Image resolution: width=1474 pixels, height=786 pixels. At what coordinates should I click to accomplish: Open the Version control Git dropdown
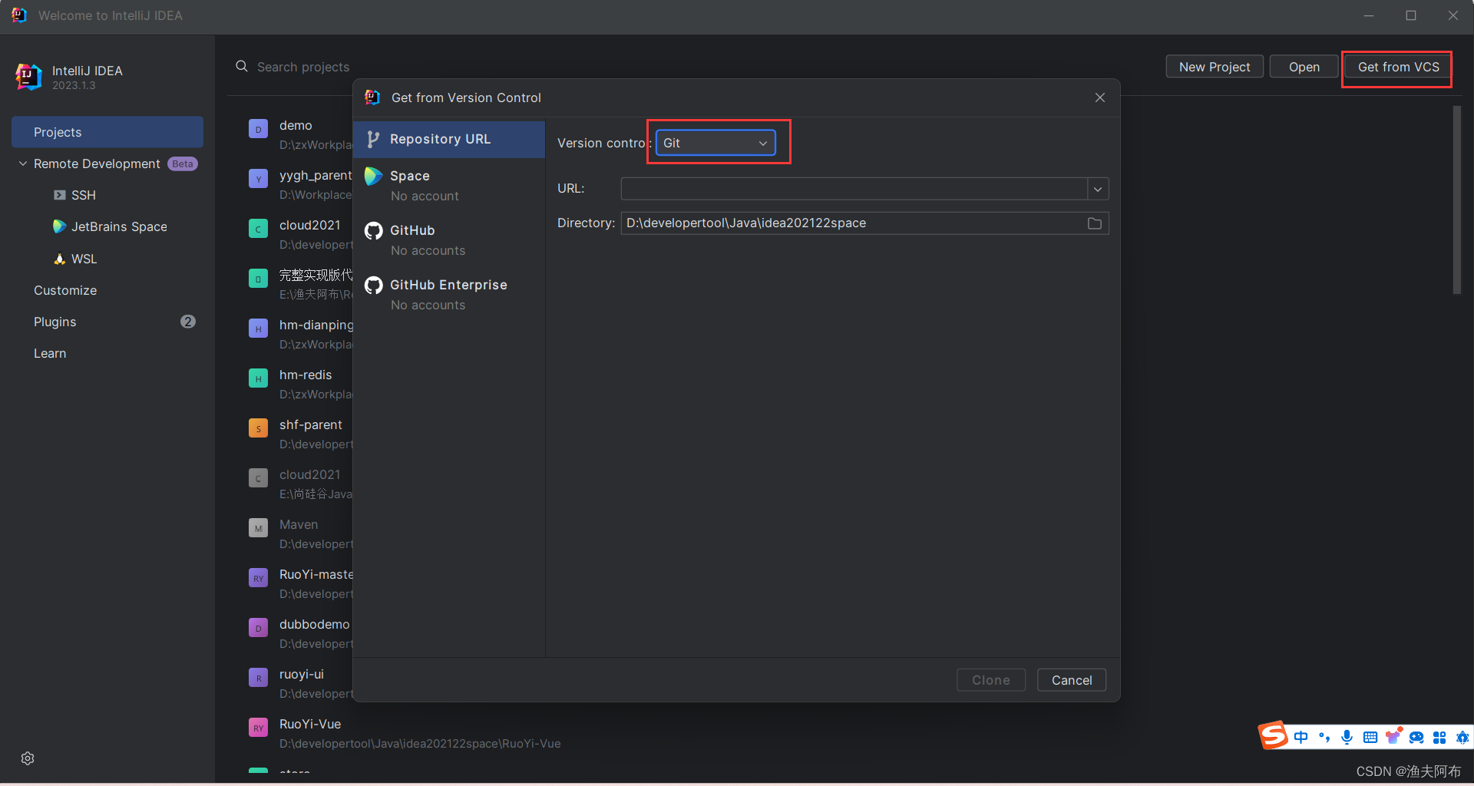(x=716, y=143)
